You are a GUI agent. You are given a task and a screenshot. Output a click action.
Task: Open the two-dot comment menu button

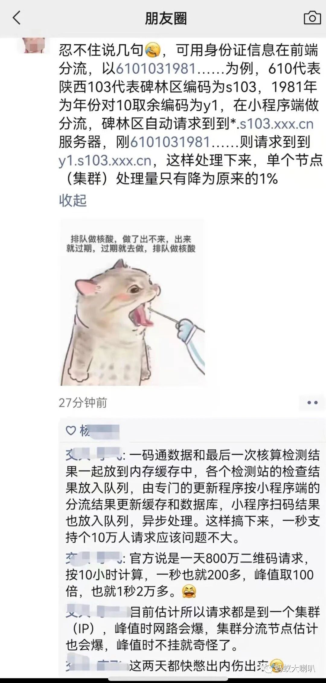point(312,402)
